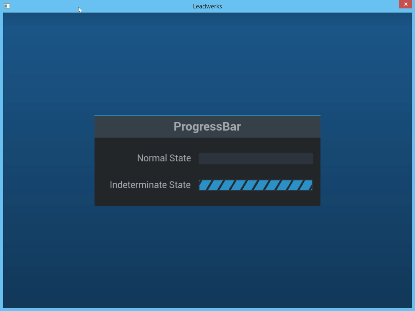Click the center of the Normal State progress bar
The width and height of the screenshot is (415, 311).
(255, 159)
